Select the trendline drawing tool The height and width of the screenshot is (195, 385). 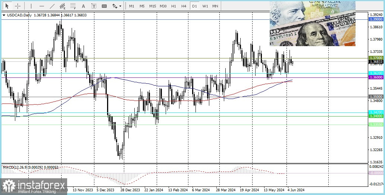52,6
